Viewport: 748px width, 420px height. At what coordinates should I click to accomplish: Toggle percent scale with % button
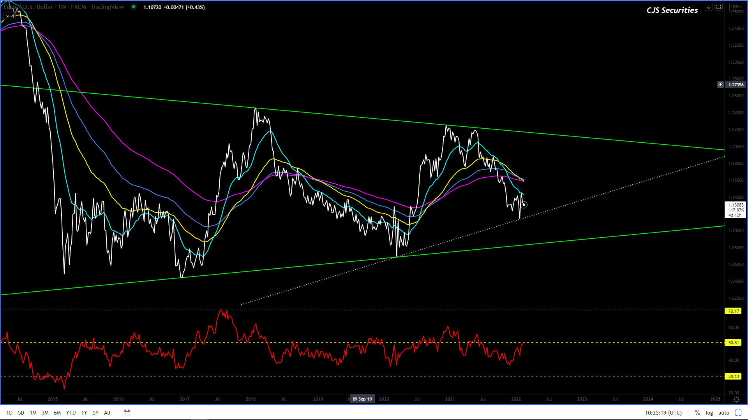pyautogui.click(x=697, y=413)
